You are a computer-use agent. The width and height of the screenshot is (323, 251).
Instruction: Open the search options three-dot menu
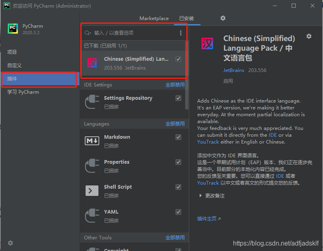tap(181, 33)
